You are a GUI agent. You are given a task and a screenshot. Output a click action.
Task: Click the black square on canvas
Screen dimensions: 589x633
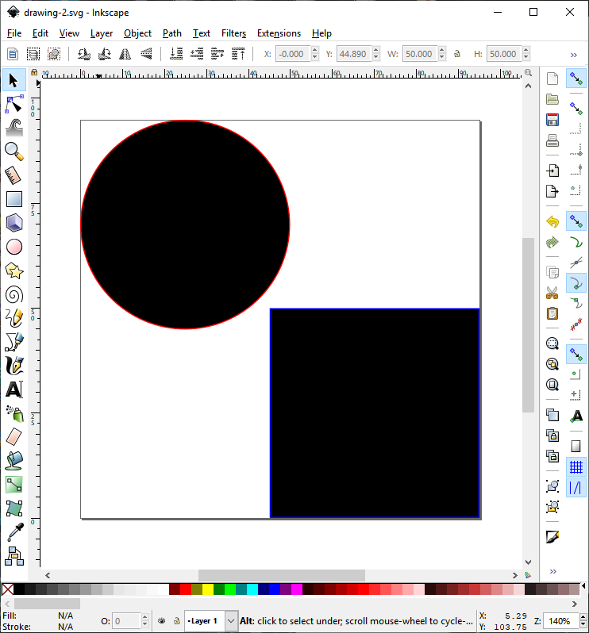coord(375,413)
